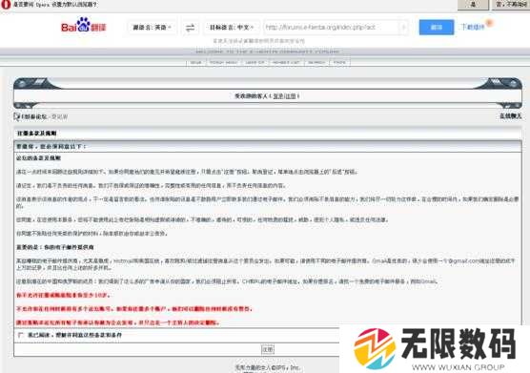Open the target language dropdown
Viewport: 530px width, 373px height.
(232, 28)
